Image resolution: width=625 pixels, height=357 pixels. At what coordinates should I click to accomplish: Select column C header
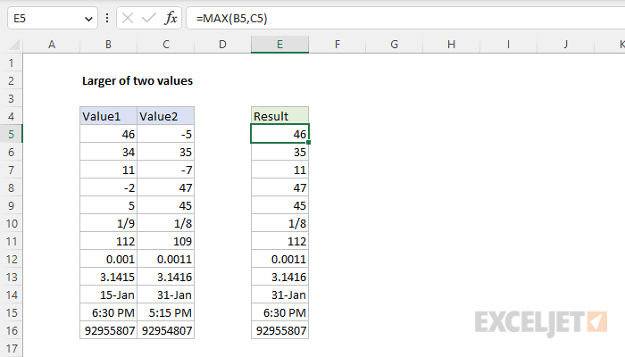(166, 45)
